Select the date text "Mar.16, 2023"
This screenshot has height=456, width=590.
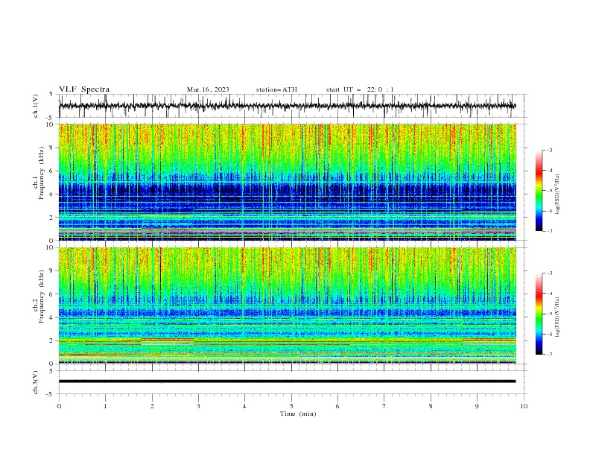click(x=208, y=89)
